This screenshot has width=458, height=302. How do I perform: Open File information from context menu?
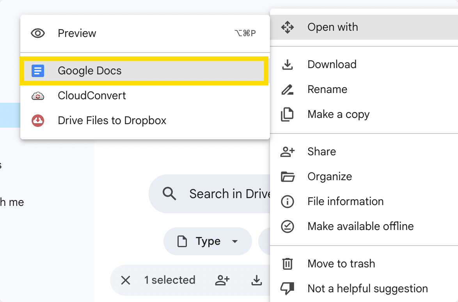364,202
